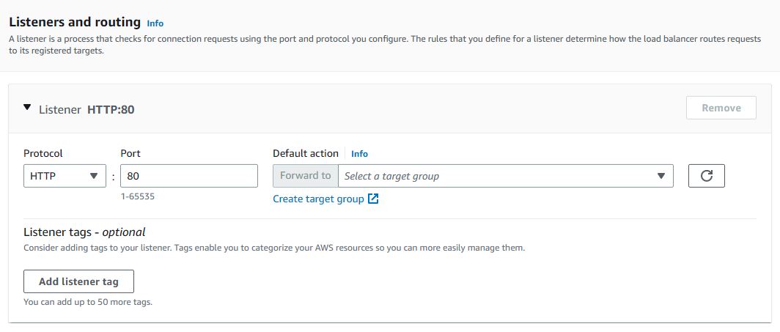Click the Remove listener button
This screenshot has height=332, width=780.
pos(721,108)
